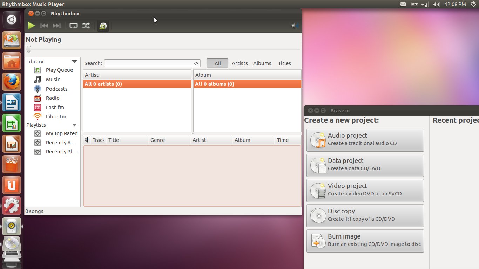Screen dimensions: 479x269
Task: Start a Video project in Brasero
Action: (365, 191)
